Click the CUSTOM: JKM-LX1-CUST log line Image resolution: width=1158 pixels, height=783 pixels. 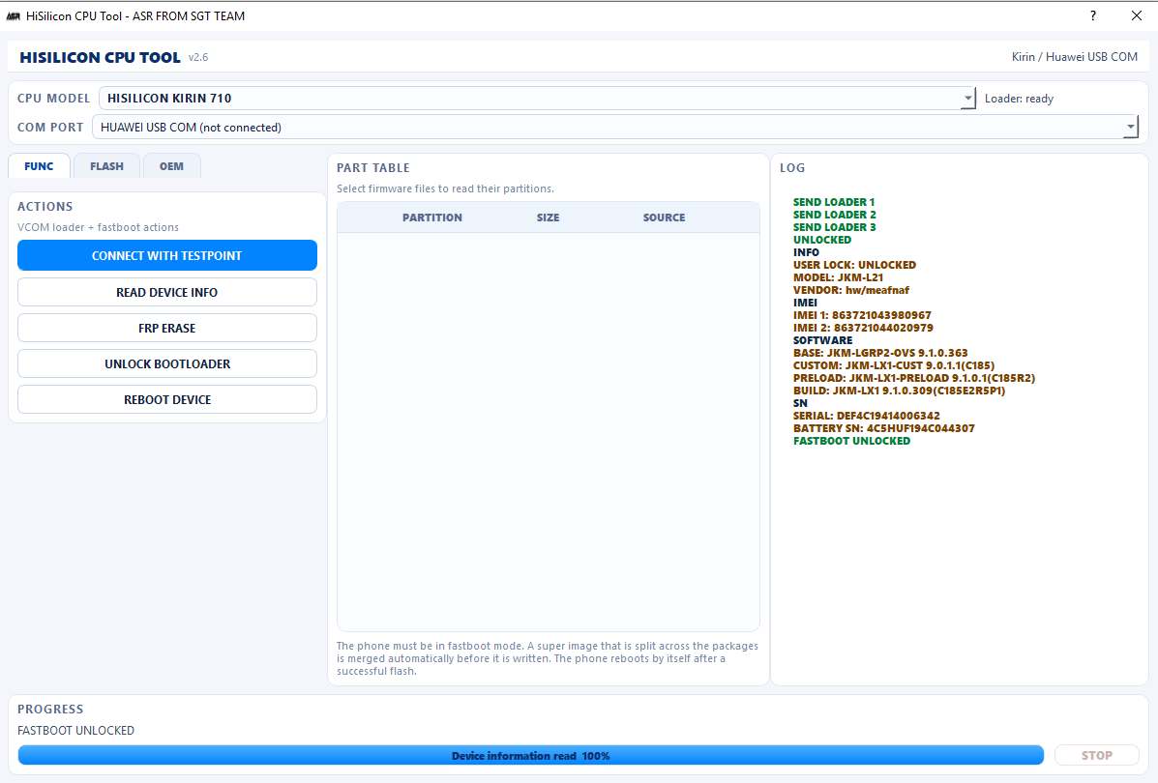tap(894, 365)
